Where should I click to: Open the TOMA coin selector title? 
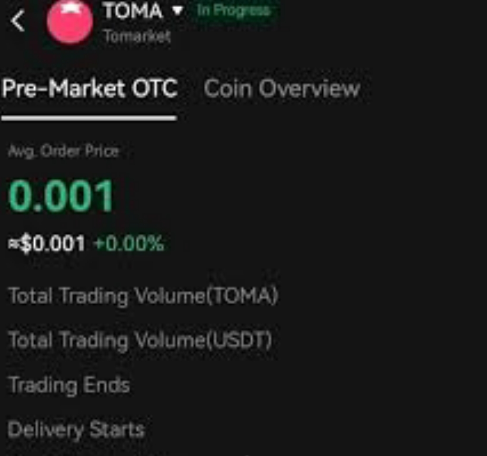coord(133,11)
